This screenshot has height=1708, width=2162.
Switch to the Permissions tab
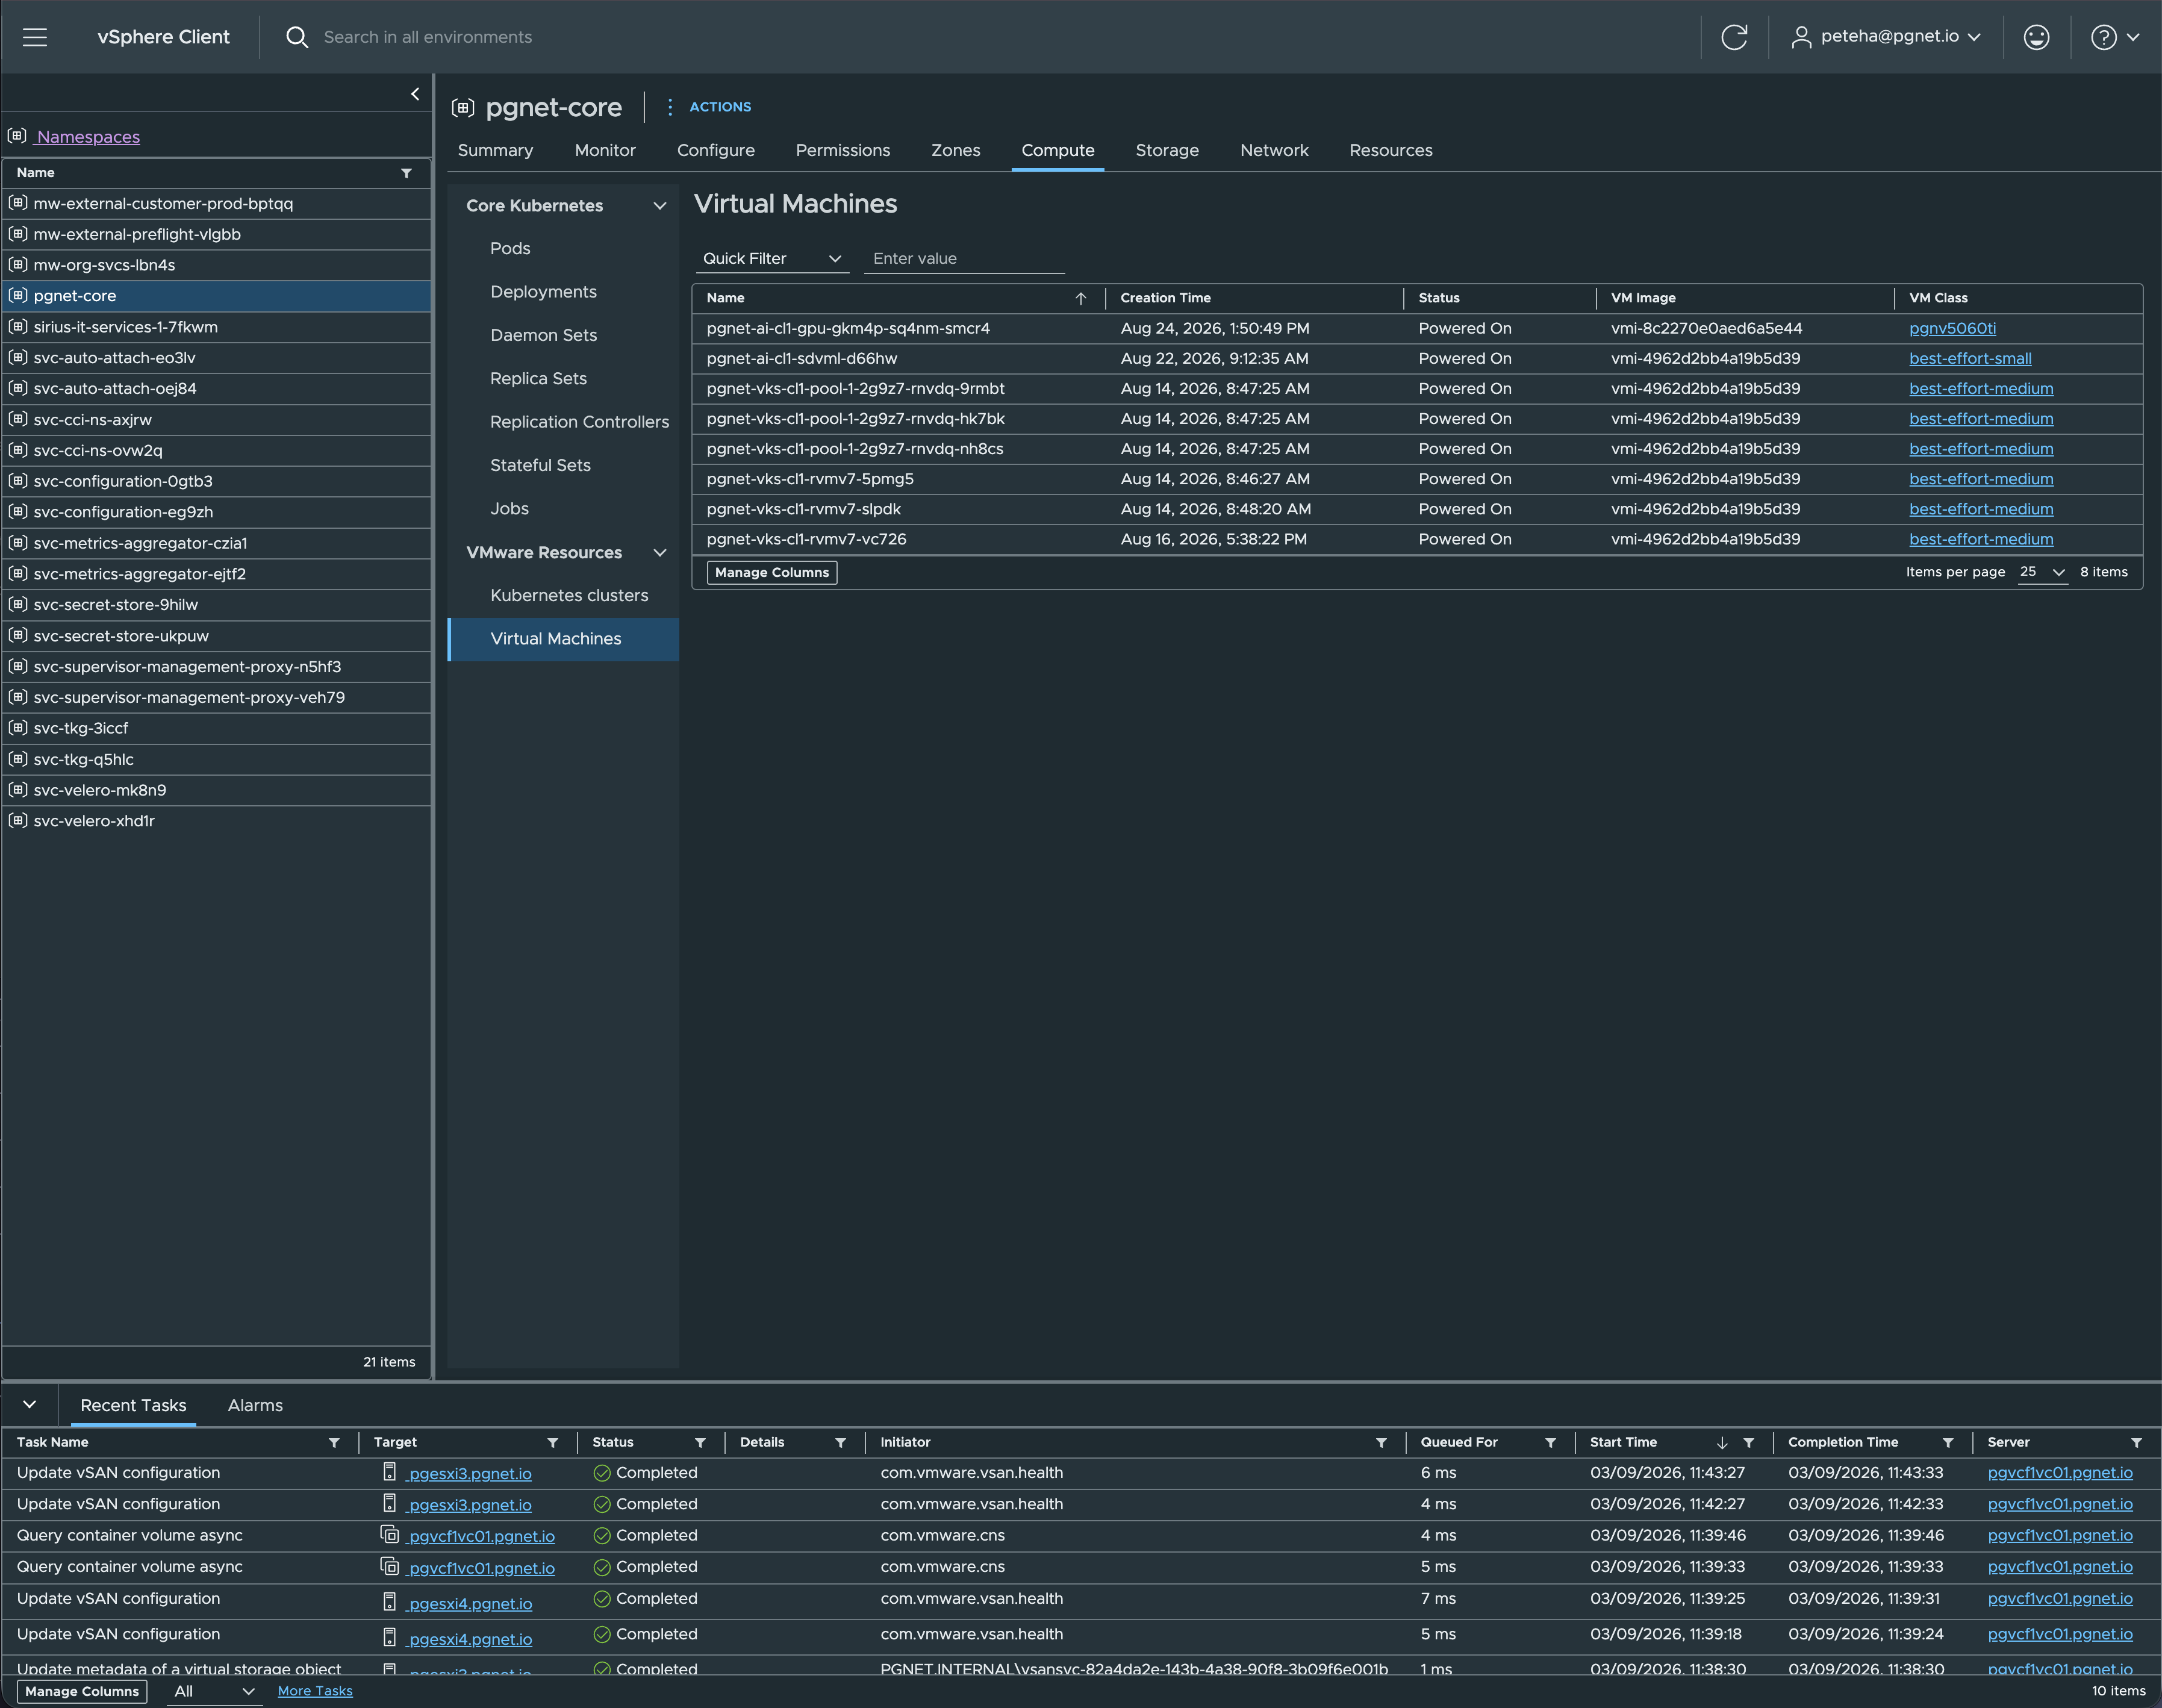[x=843, y=150]
